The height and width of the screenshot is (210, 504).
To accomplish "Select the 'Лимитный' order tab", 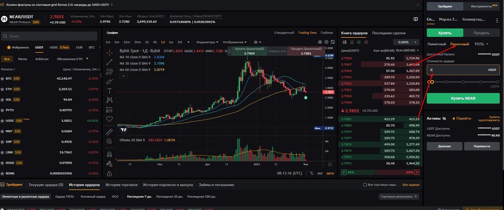I will coord(436,44).
